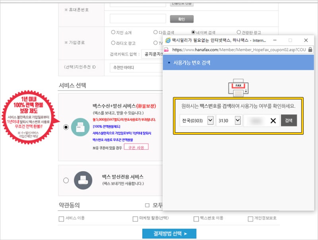Click the red badge icon in popup address bar
Screen dimensions: 318x240
pos(166,49)
